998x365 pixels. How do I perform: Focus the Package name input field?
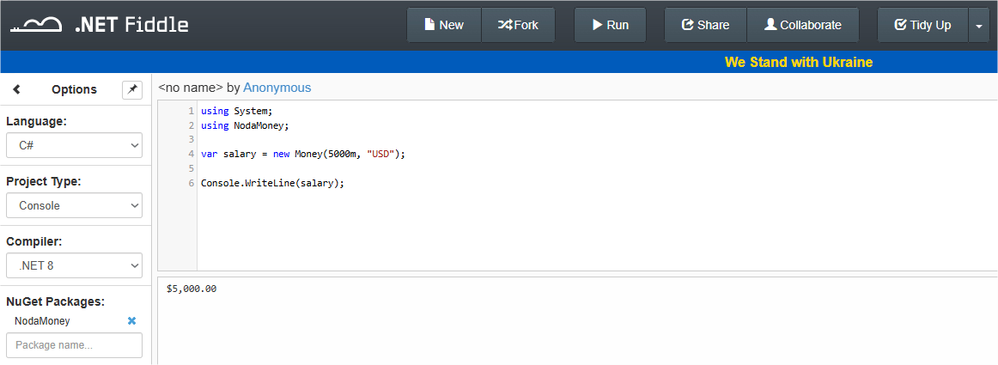[x=75, y=345]
